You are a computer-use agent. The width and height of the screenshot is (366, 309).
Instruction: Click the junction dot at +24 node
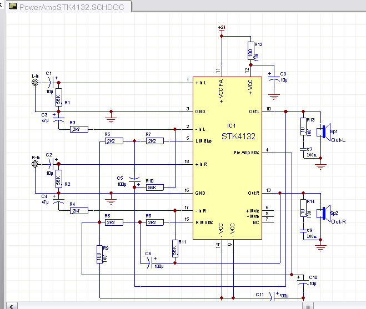(x=222, y=36)
